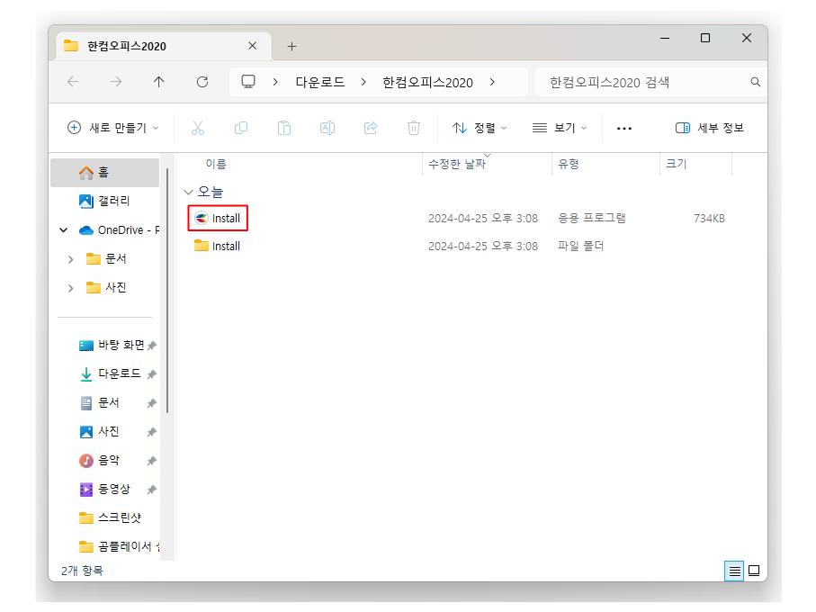Open pinned 다운로드 in sidebar
The width and height of the screenshot is (816, 612).
pos(112,373)
